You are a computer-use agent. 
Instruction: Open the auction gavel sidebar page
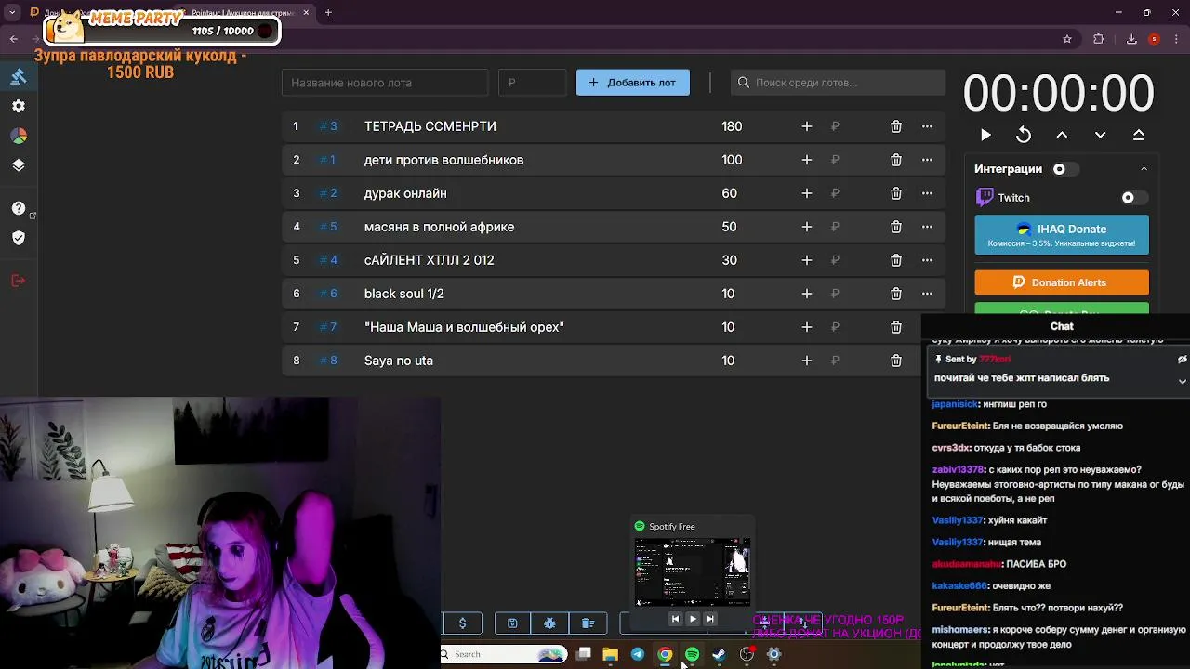[x=19, y=76]
